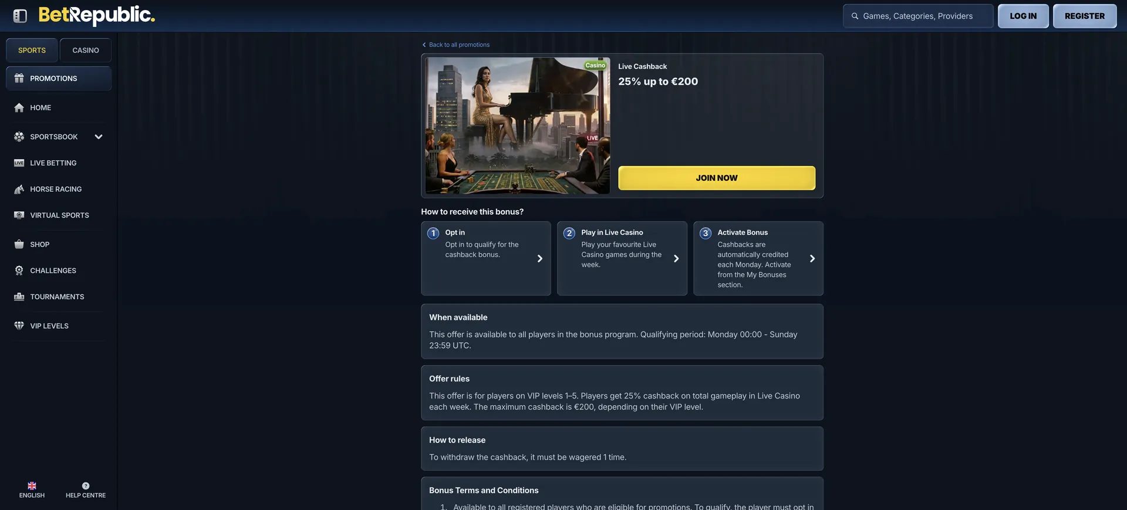The width and height of the screenshot is (1127, 510).
Task: Go back to all promotions
Action: click(x=456, y=45)
